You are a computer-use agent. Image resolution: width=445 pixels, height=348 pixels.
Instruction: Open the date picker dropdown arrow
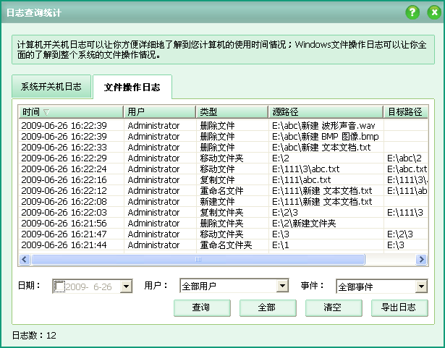click(x=126, y=287)
